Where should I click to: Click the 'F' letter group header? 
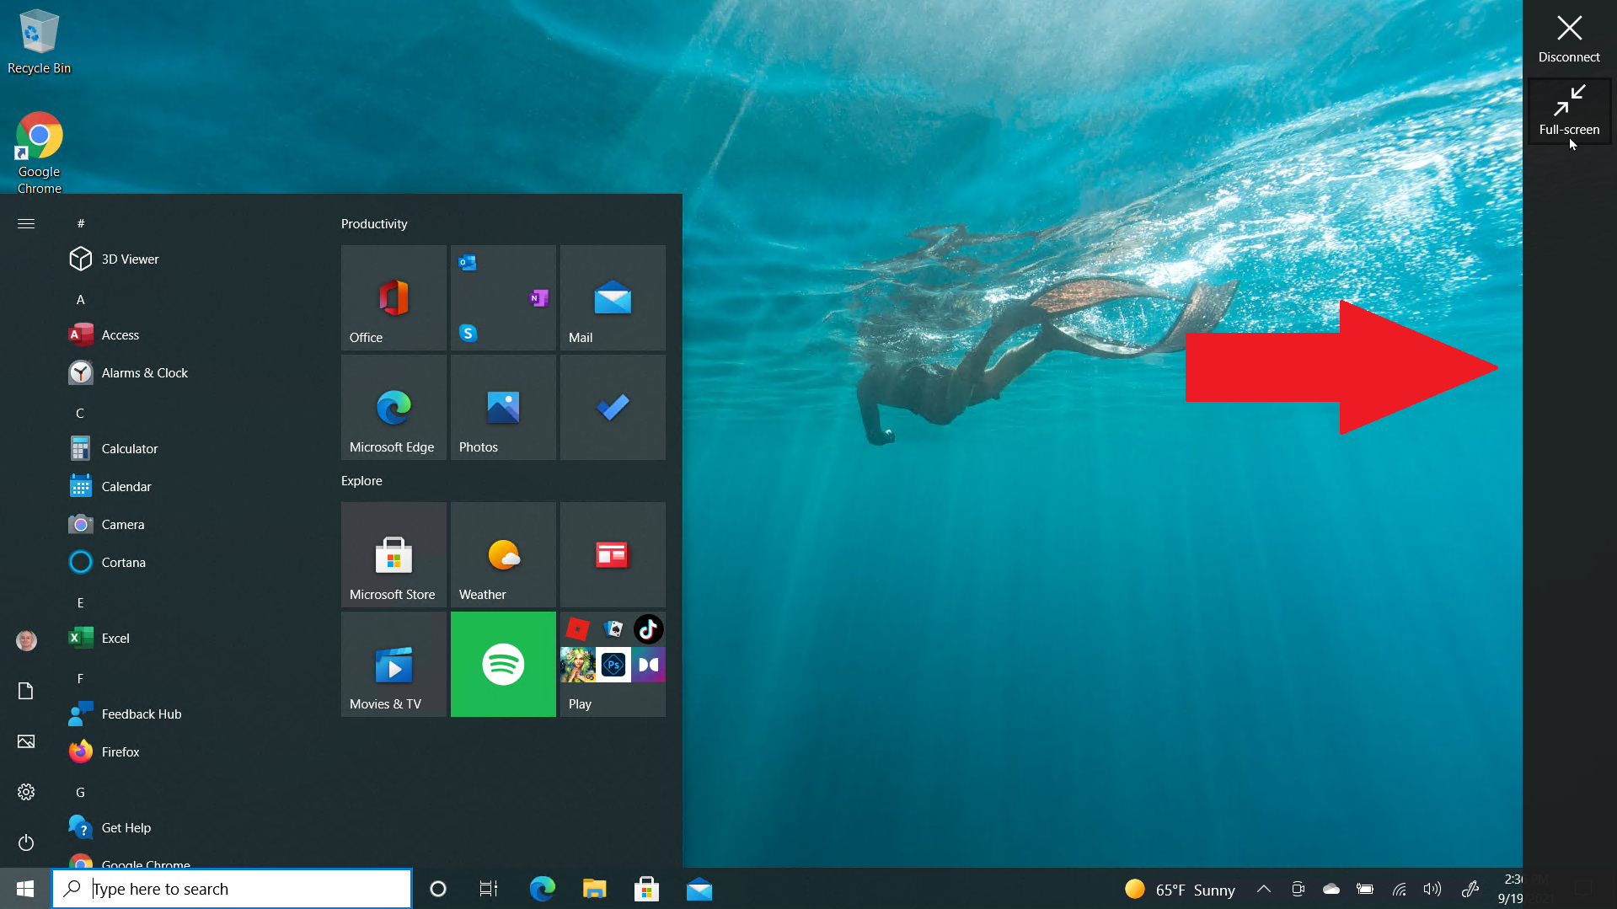pyautogui.click(x=80, y=678)
